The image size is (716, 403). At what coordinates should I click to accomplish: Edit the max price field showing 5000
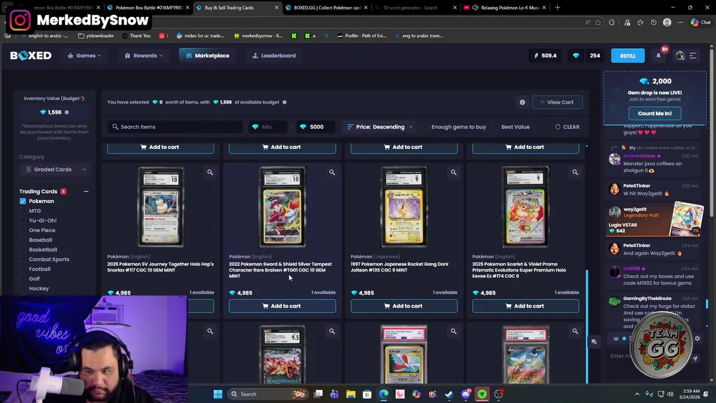316,127
